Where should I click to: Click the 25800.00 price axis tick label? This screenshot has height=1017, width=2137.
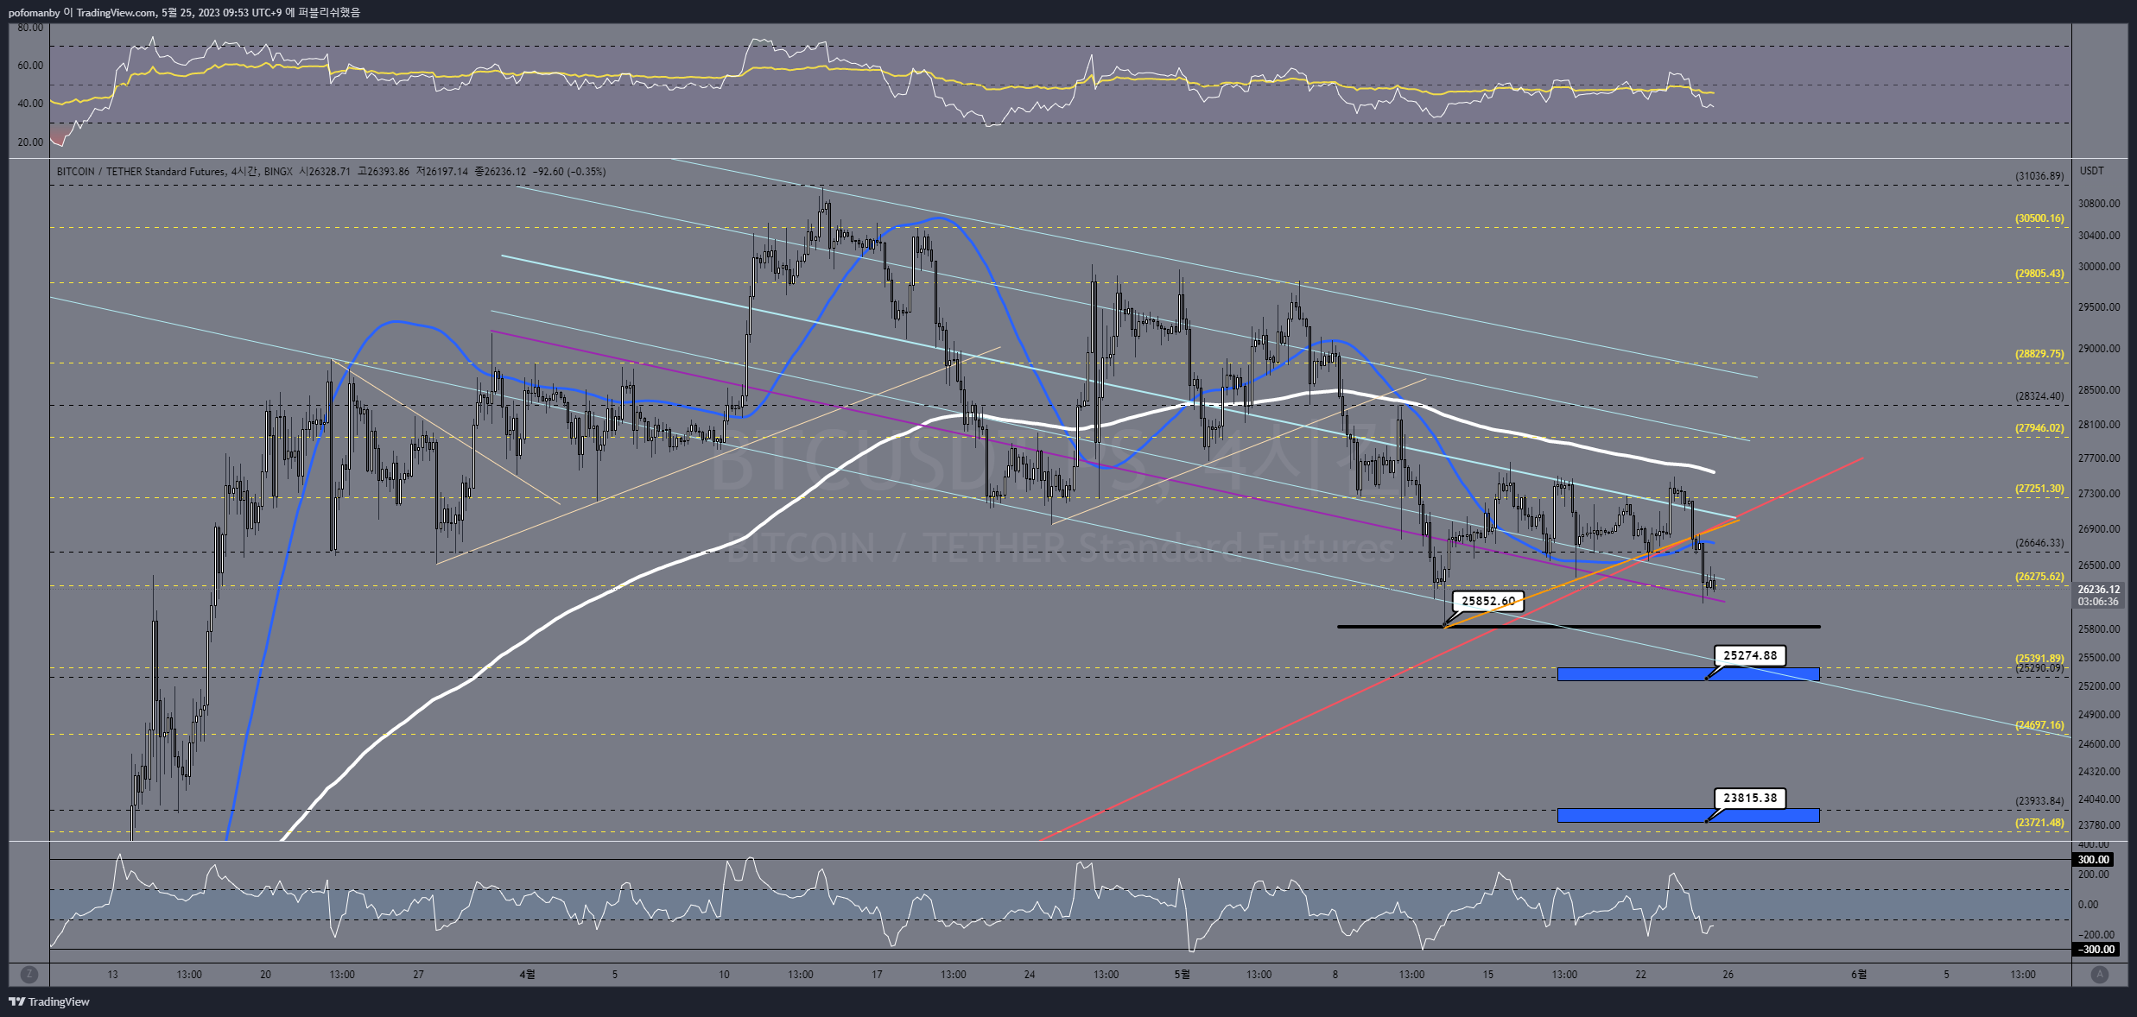(2099, 629)
